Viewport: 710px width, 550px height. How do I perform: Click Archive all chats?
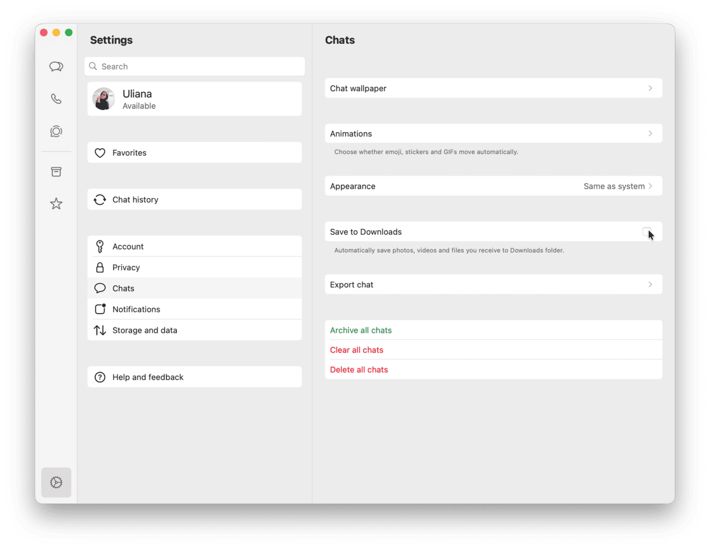(361, 330)
